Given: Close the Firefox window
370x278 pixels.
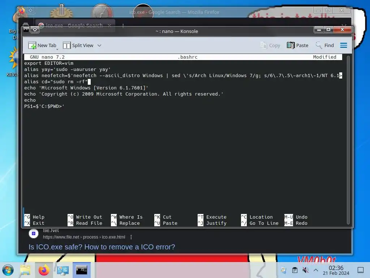Looking at the screenshot, I should (x=341, y=10).
